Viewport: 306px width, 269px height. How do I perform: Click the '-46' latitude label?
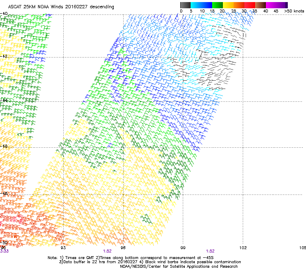[4, 146]
